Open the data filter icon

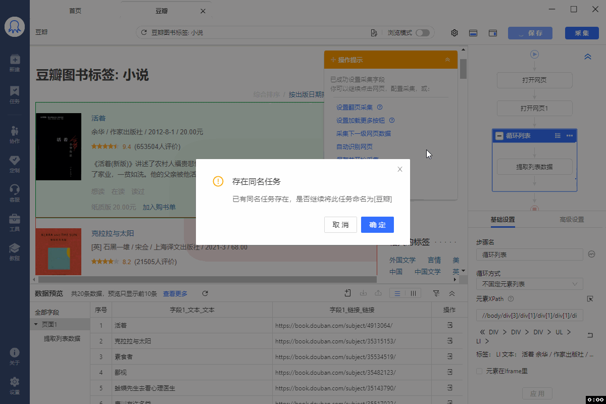coord(436,293)
